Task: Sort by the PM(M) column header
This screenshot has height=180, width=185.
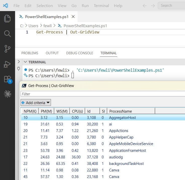Action: 46,111
